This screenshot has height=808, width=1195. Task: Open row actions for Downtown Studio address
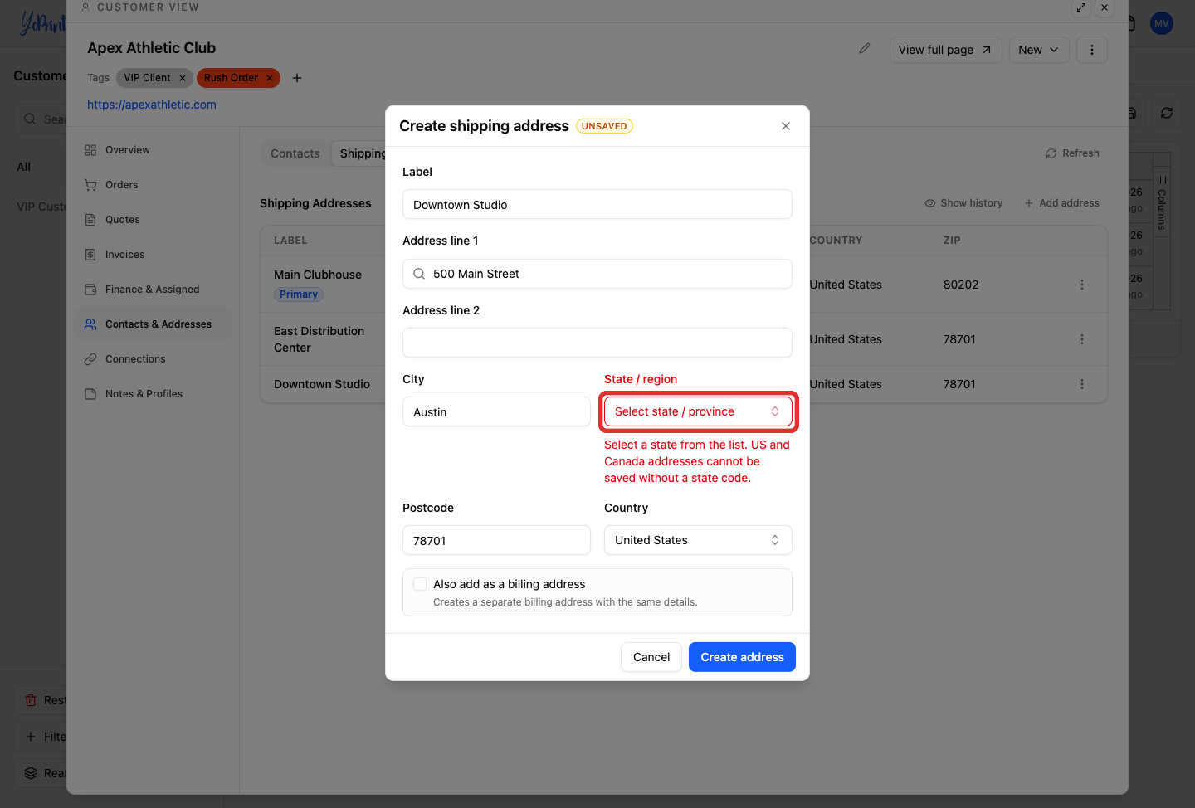1082,384
